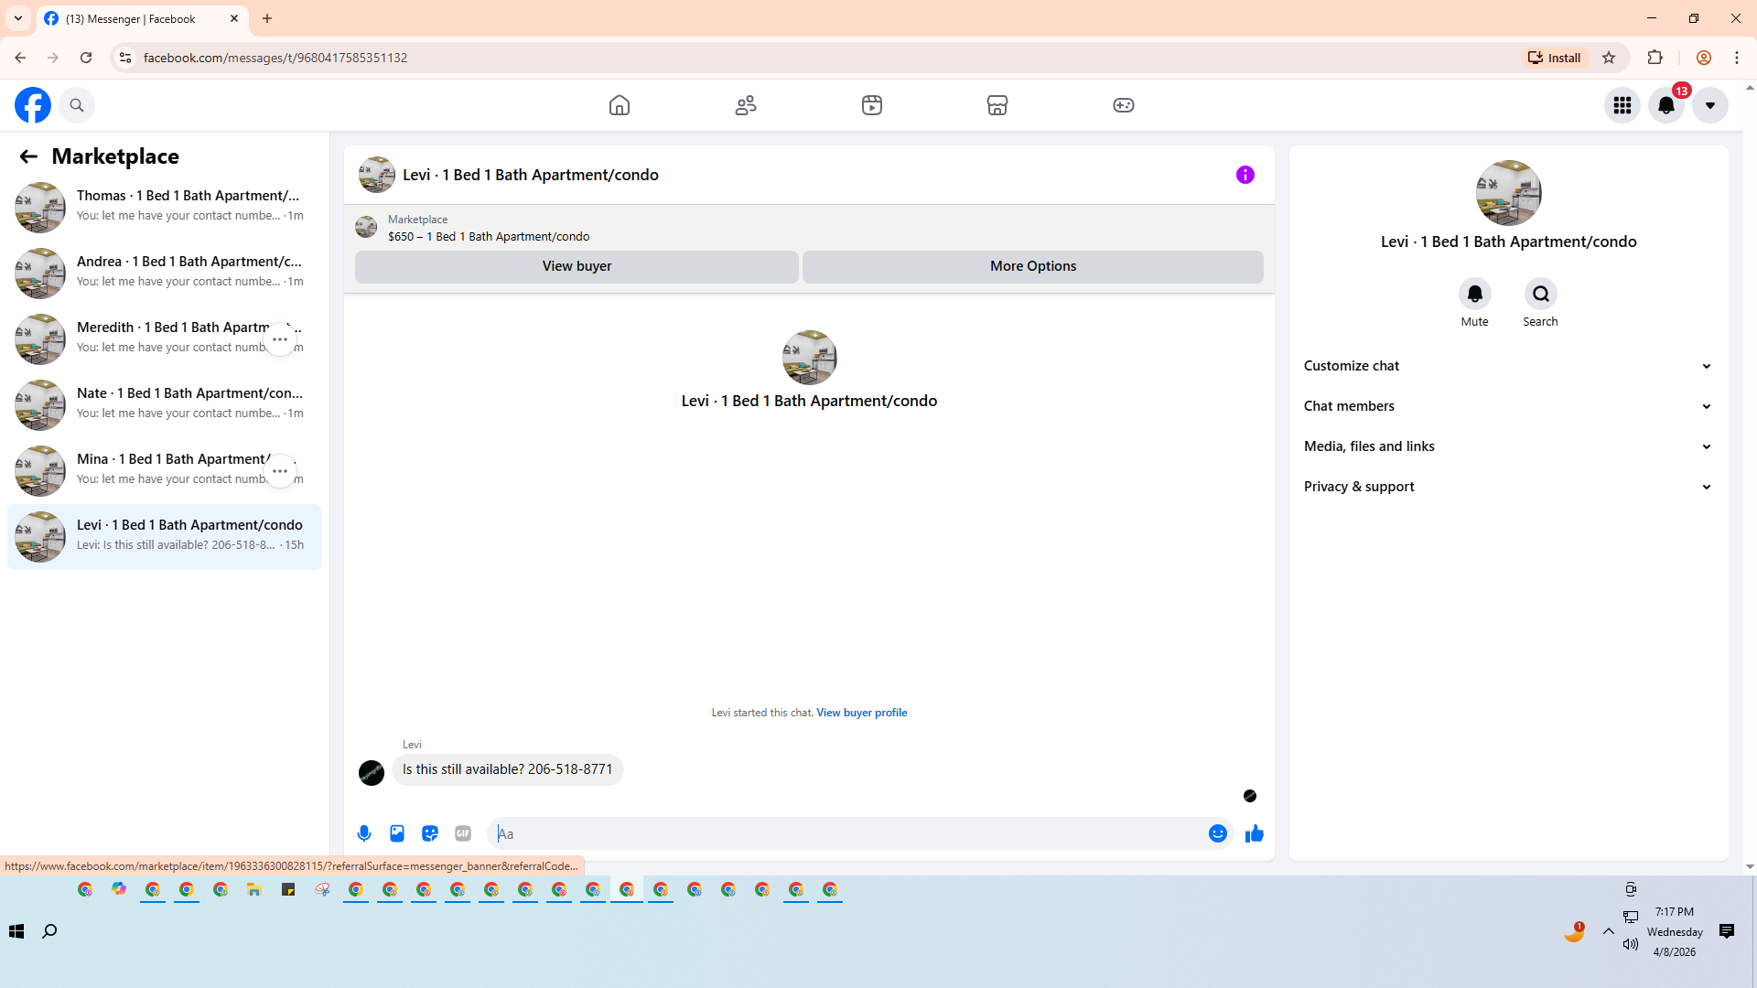Open the attach photo icon
Viewport: 1757px width, 988px height.
[x=397, y=833]
